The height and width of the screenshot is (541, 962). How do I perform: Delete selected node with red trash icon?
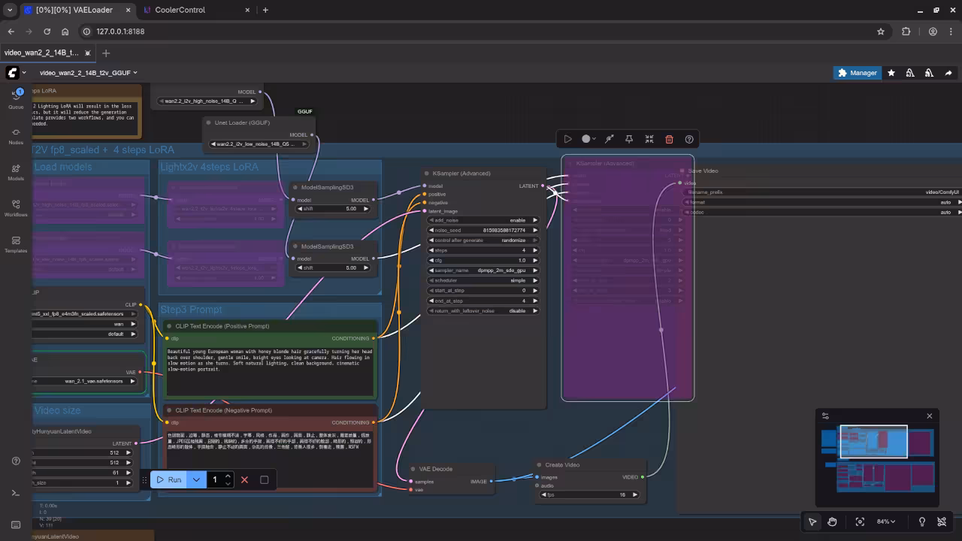point(669,139)
